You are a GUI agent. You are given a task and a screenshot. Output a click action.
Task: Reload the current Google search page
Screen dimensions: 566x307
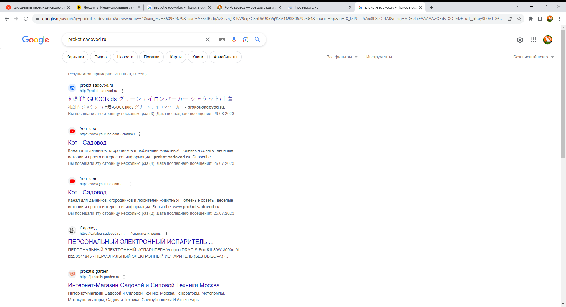(x=26, y=19)
